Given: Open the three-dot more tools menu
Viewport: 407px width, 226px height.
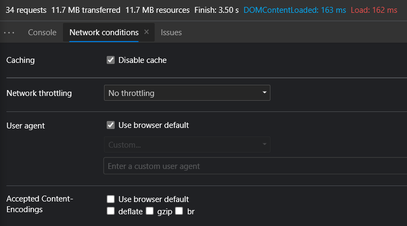Looking at the screenshot, I should tap(9, 33).
